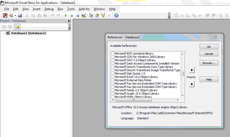The image size is (230, 137).
Task: Click the blue Help question mark icon
Action: coord(116,15)
